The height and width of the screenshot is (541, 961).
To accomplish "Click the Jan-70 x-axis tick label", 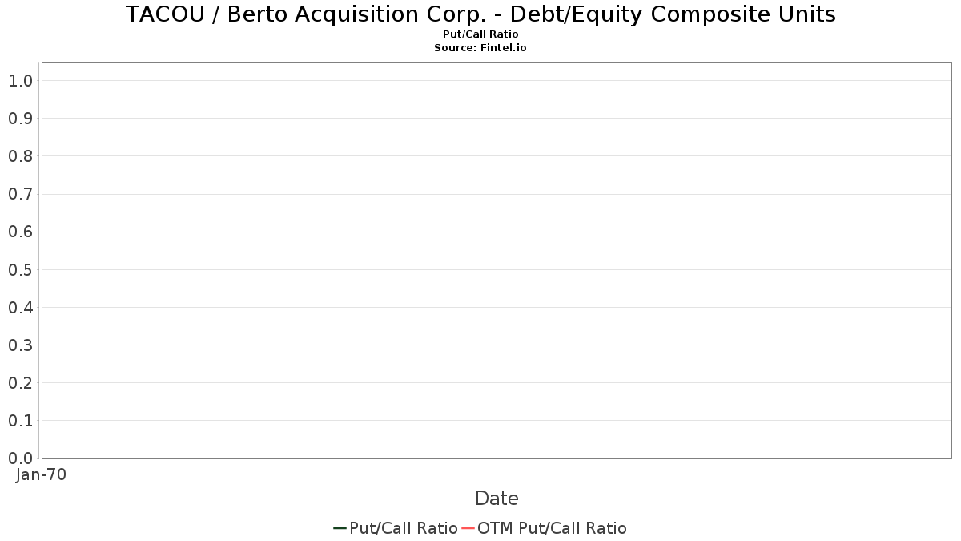I will coord(41,474).
